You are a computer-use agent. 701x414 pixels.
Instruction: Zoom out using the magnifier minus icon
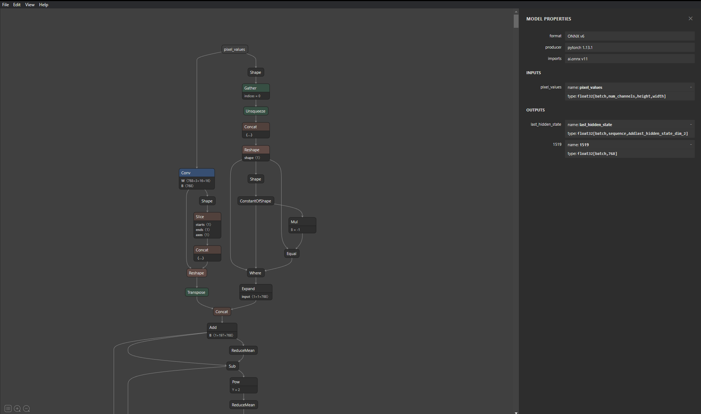point(26,409)
